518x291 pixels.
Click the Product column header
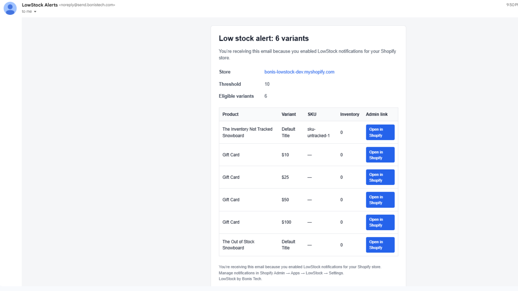(230, 114)
